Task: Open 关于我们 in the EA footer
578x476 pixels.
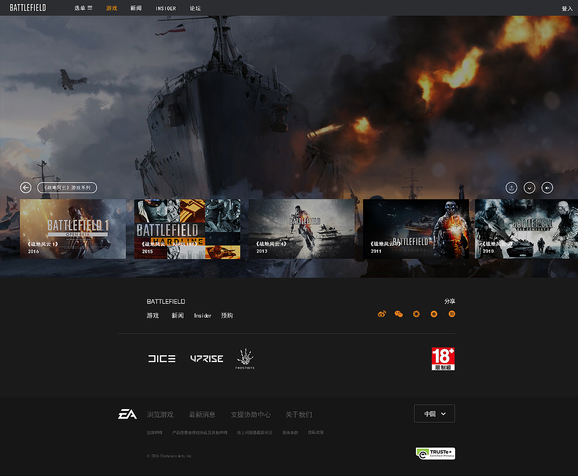Action: [298, 415]
